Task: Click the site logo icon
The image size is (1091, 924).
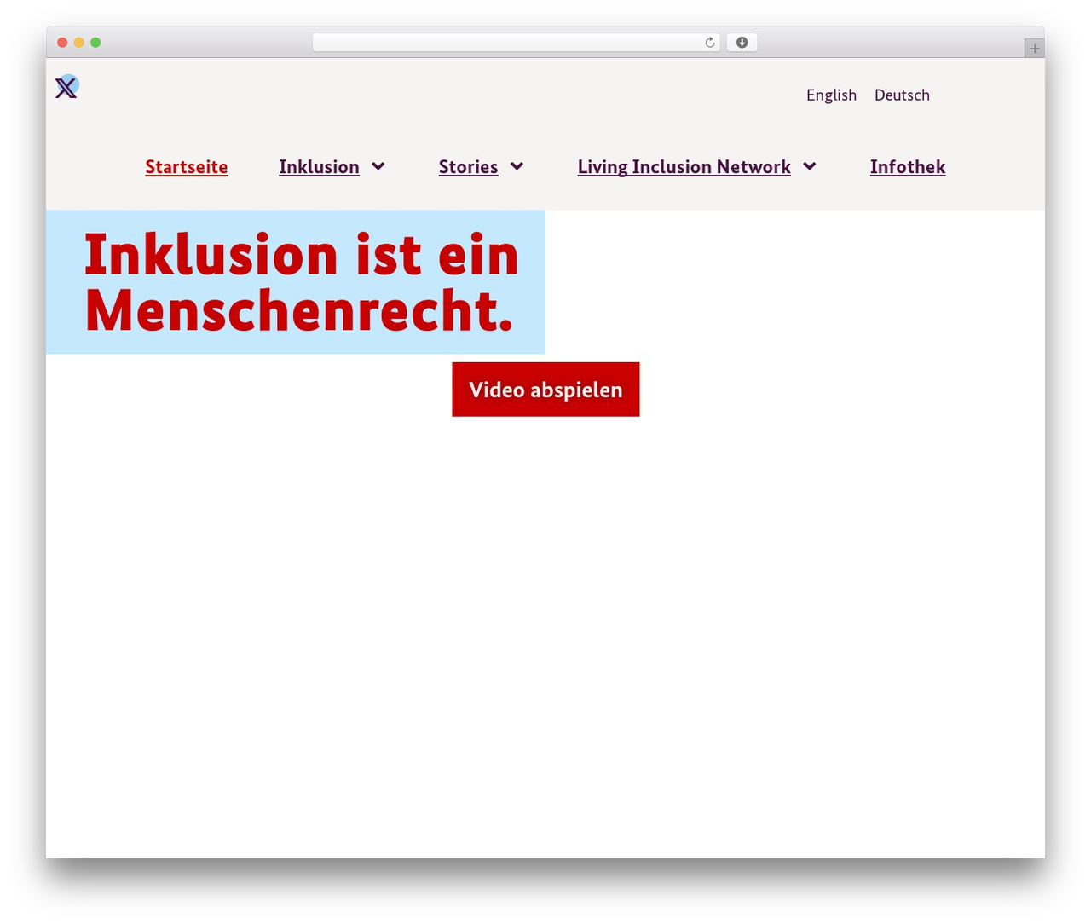Action: tap(66, 86)
